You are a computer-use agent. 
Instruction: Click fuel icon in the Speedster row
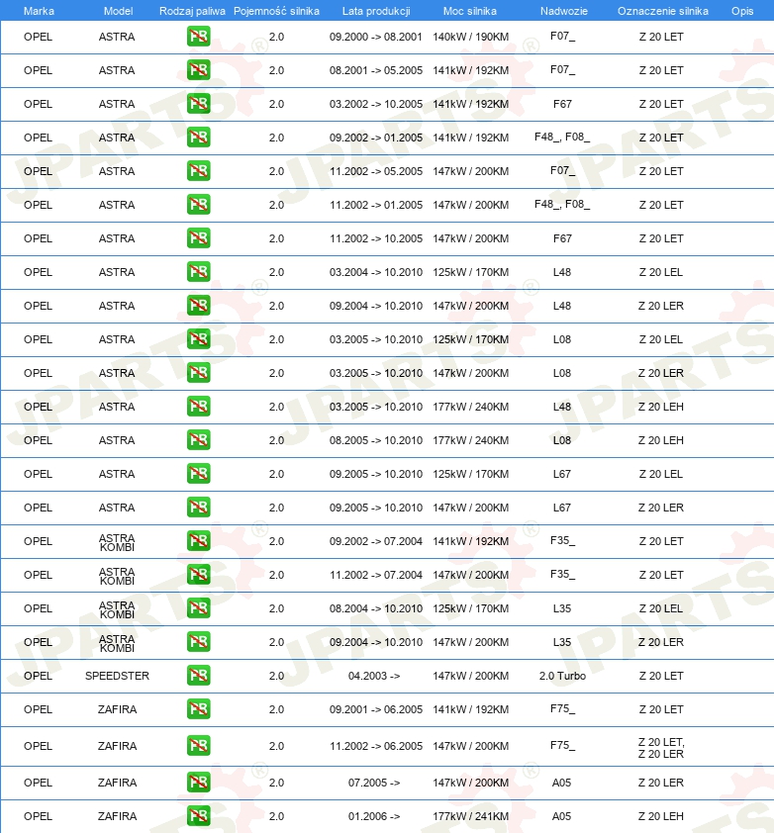coord(198,676)
